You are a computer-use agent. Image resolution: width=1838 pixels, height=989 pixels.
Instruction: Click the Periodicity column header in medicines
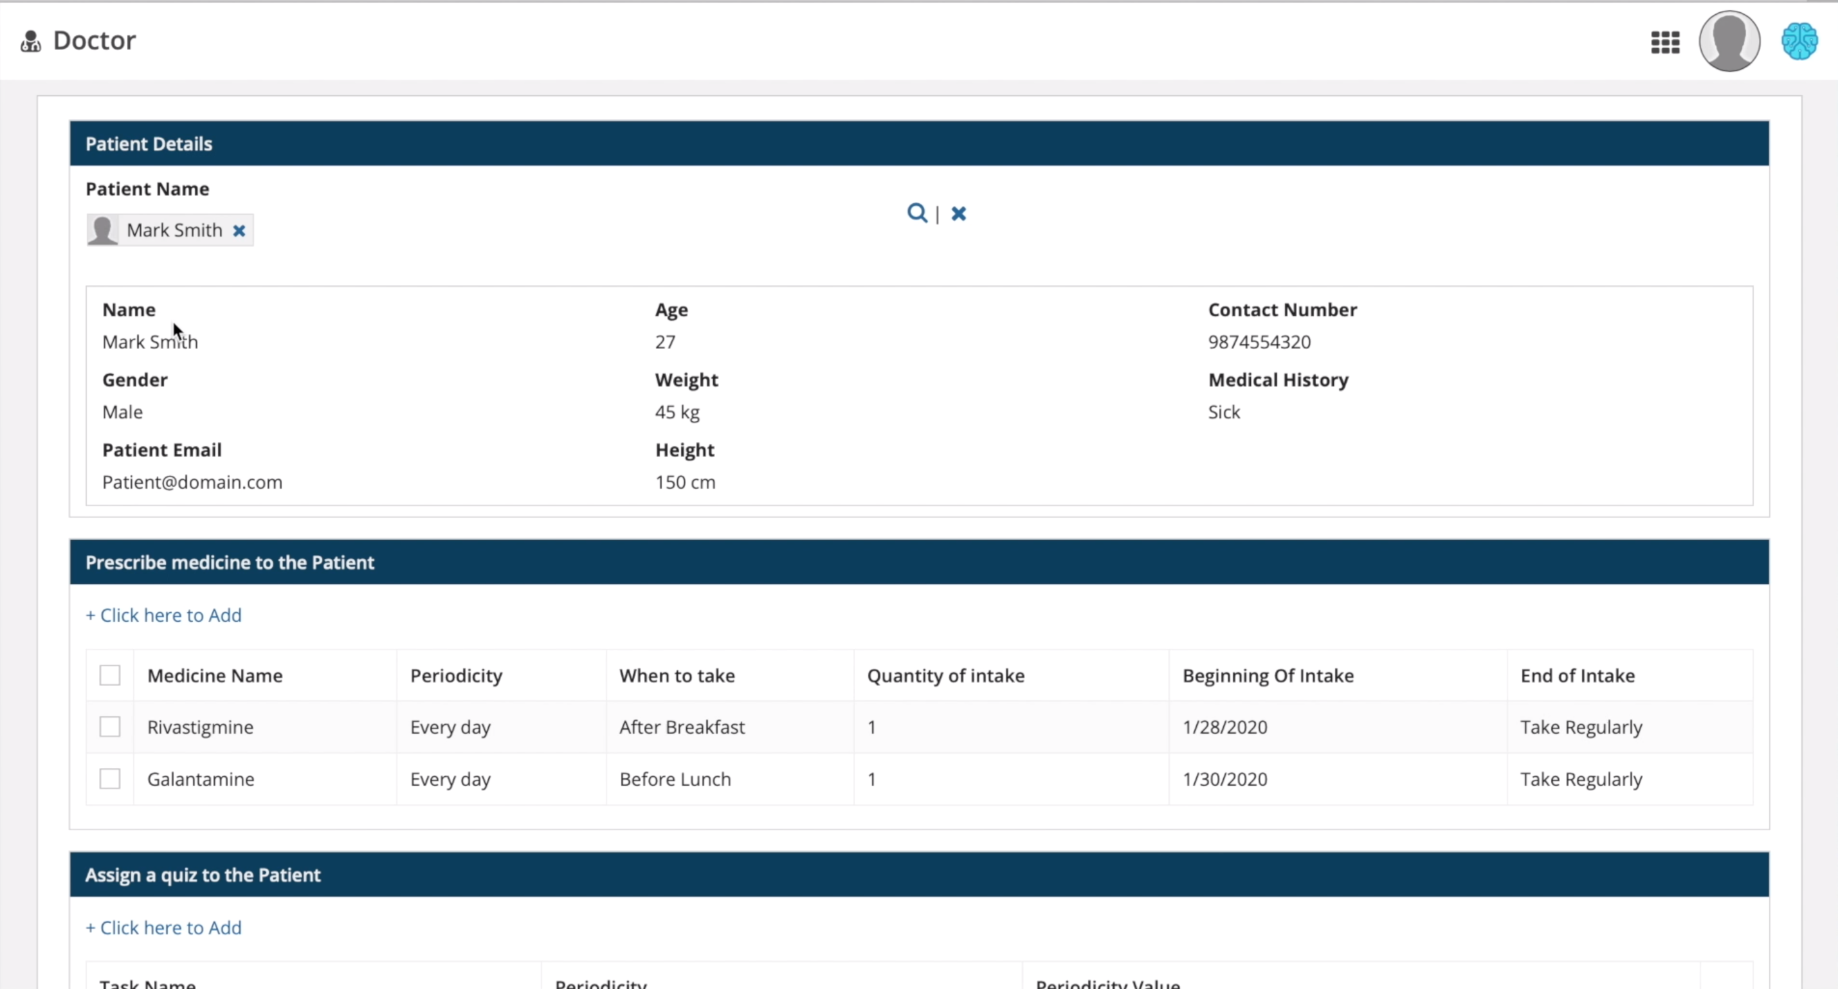coord(456,676)
